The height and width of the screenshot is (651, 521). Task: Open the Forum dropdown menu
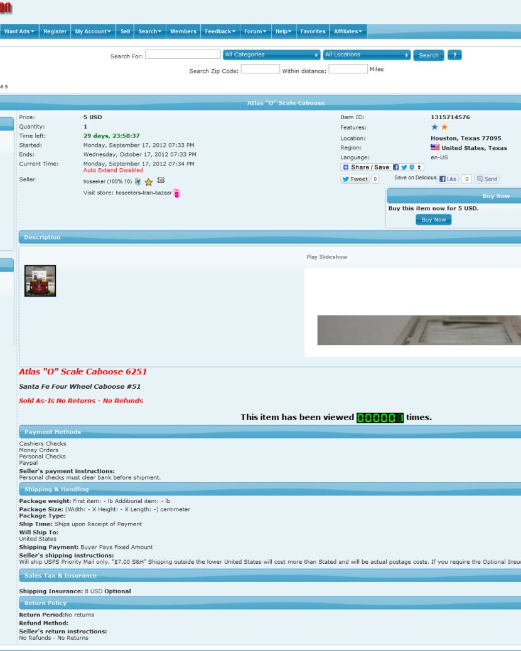click(x=255, y=31)
